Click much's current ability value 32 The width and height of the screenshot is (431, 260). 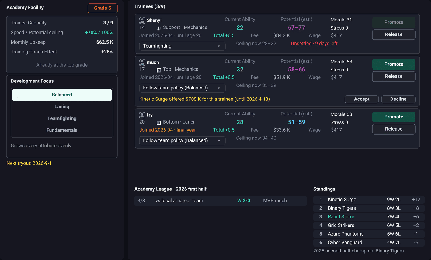[x=240, y=70]
